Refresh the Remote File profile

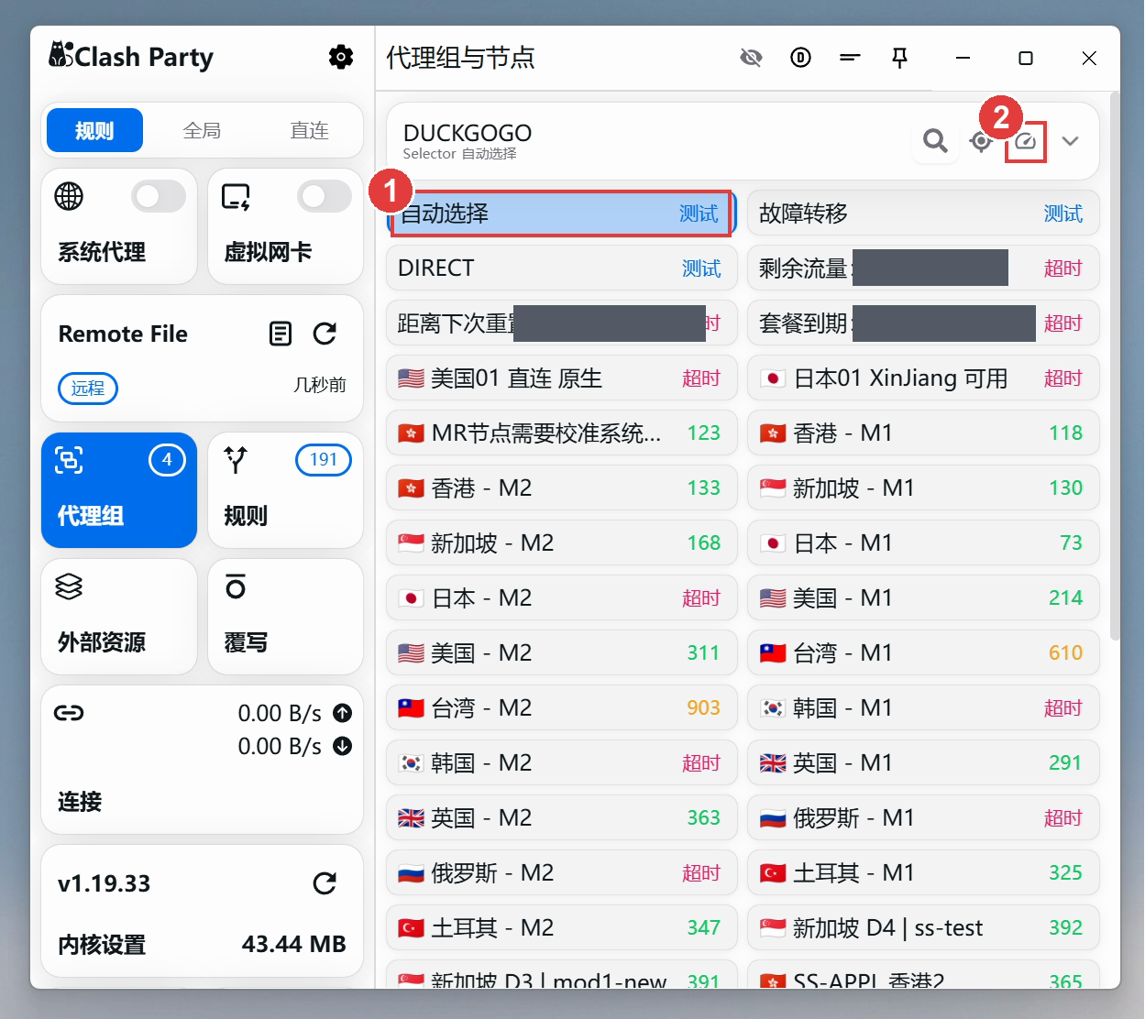point(325,334)
